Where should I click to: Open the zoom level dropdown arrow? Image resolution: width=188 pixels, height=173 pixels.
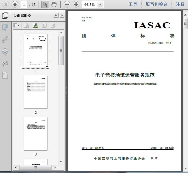[100, 4]
